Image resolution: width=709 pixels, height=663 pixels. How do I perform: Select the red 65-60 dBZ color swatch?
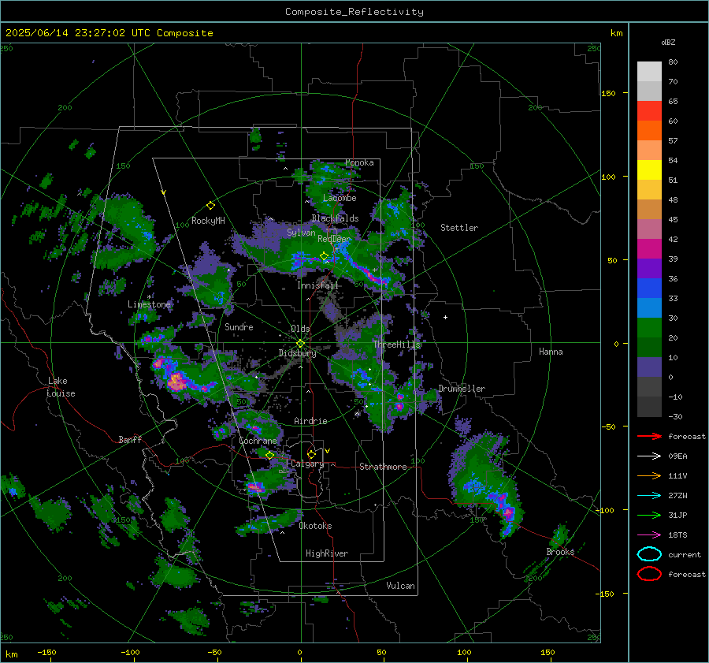[649, 111]
